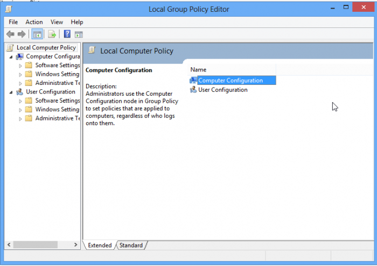Open the Help menu
This screenshot has width=377, height=266.
pyautogui.click(x=77, y=22)
